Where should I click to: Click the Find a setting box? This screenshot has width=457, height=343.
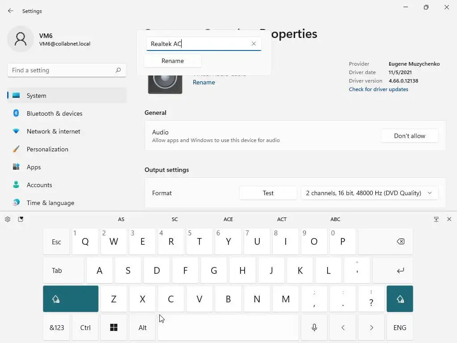[67, 70]
